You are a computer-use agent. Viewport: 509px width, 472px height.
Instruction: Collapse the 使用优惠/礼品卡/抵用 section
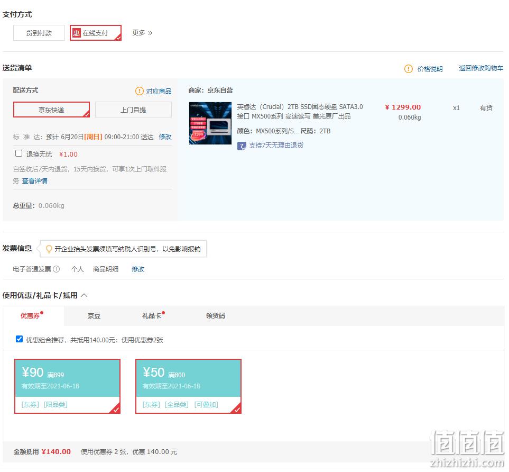tap(84, 295)
